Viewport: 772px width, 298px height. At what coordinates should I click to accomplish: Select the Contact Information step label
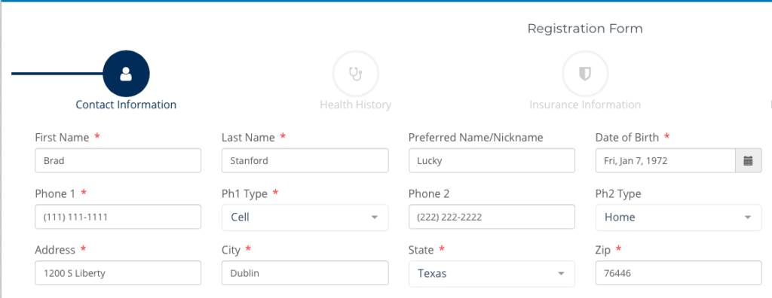[126, 105]
